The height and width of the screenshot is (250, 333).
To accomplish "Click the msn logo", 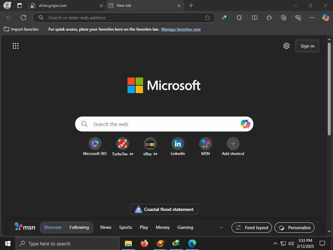I will (25, 227).
